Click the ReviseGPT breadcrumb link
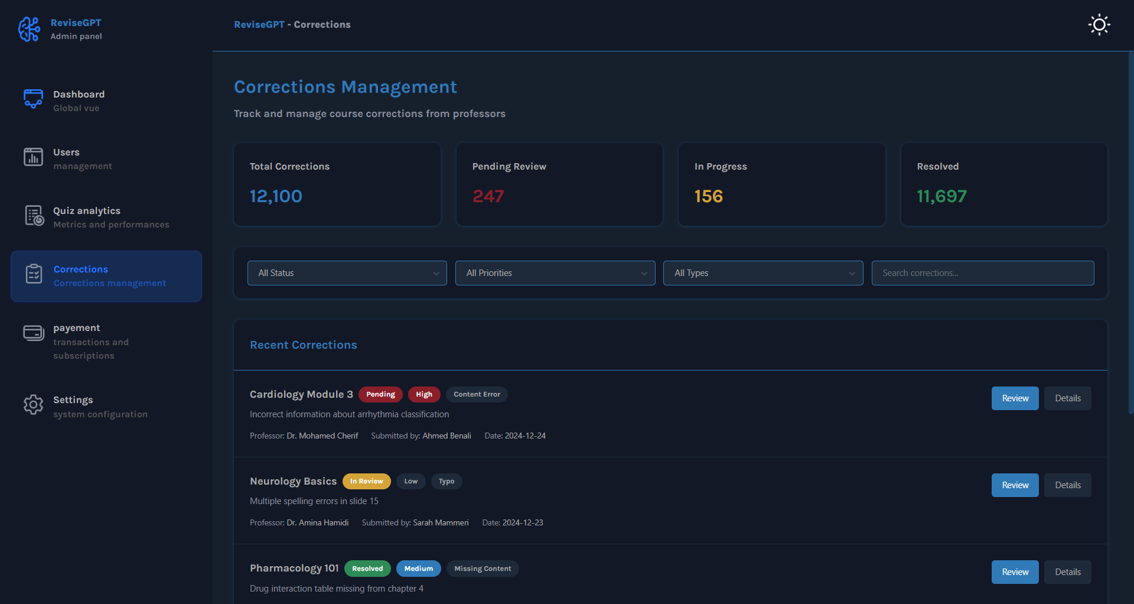This screenshot has width=1134, height=604. (259, 25)
